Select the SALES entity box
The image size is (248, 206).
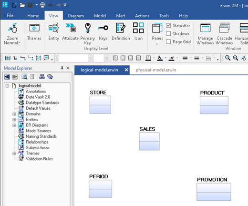(x=149, y=141)
